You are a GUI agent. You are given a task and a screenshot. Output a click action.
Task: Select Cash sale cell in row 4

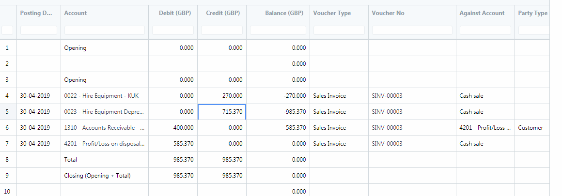tap(485, 96)
